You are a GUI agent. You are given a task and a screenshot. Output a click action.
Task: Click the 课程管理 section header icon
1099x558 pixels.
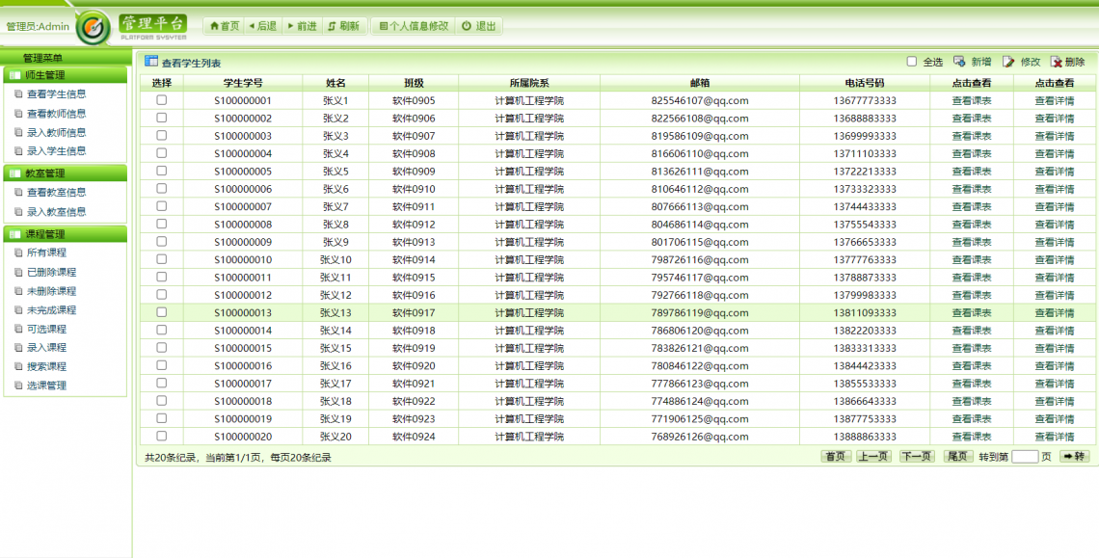click(15, 234)
